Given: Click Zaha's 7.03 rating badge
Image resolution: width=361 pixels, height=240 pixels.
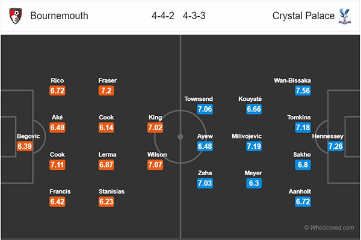Looking at the screenshot, I should point(205,183).
